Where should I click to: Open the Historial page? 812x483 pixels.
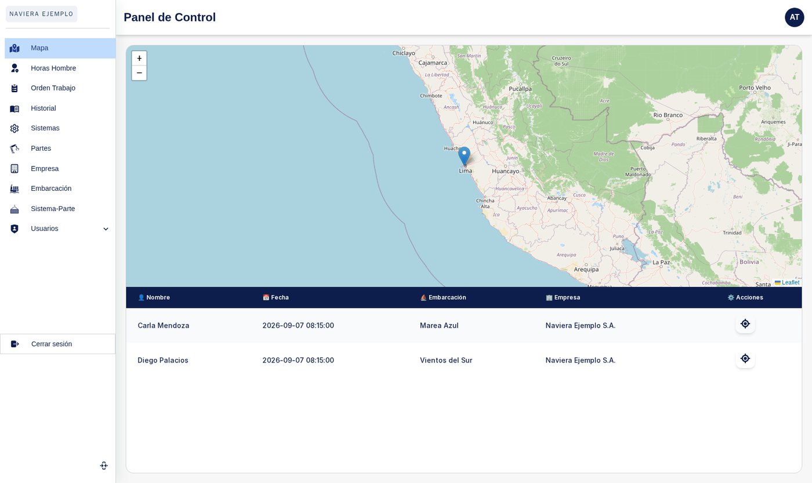[x=60, y=108]
